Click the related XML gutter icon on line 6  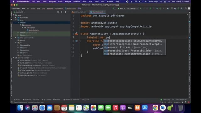click(x=76, y=34)
